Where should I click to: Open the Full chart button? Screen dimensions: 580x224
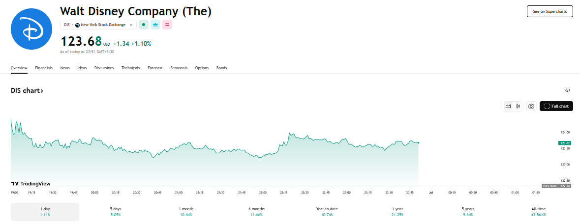tap(556, 106)
